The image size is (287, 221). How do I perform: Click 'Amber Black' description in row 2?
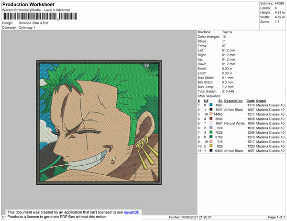[233, 110]
